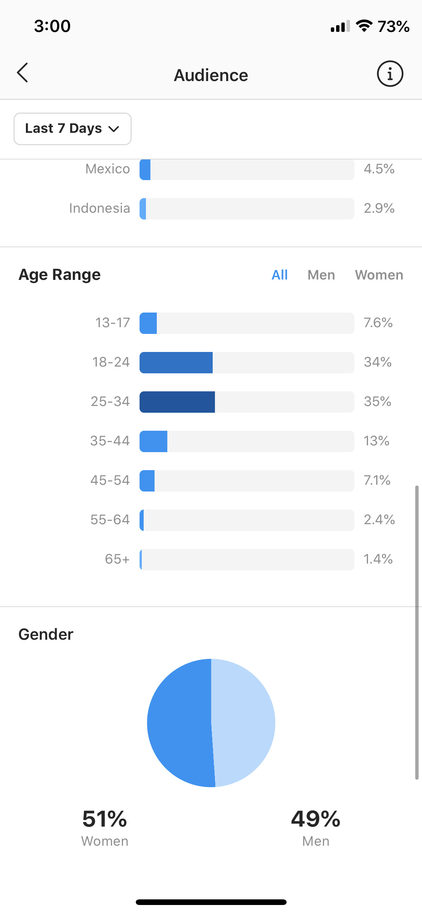Tap the 18-24 age bar
This screenshot has height=914, width=422.
pyautogui.click(x=247, y=362)
